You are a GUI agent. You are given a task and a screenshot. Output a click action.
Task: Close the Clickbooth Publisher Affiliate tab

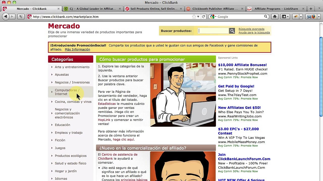(x=242, y=9)
